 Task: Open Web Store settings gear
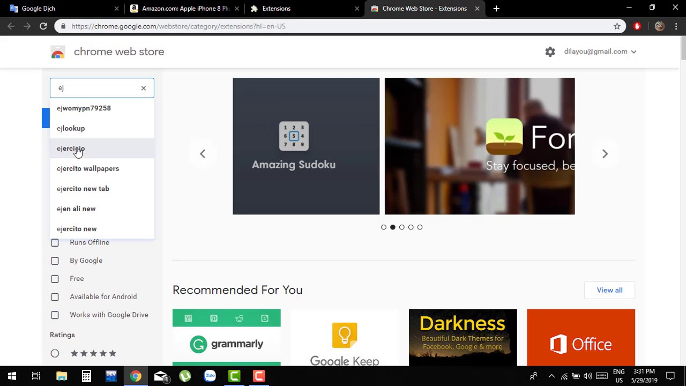(550, 51)
